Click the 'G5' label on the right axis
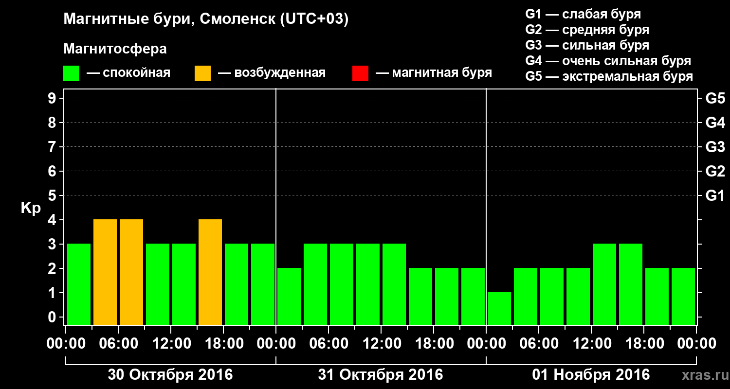 pos(715,99)
